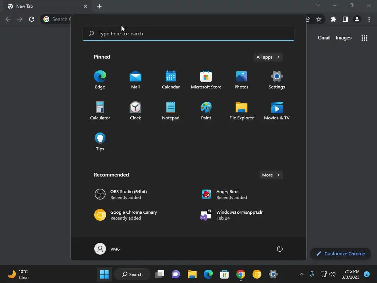The image size is (377, 283).
Task: Launch the Photos app
Action: click(x=242, y=80)
